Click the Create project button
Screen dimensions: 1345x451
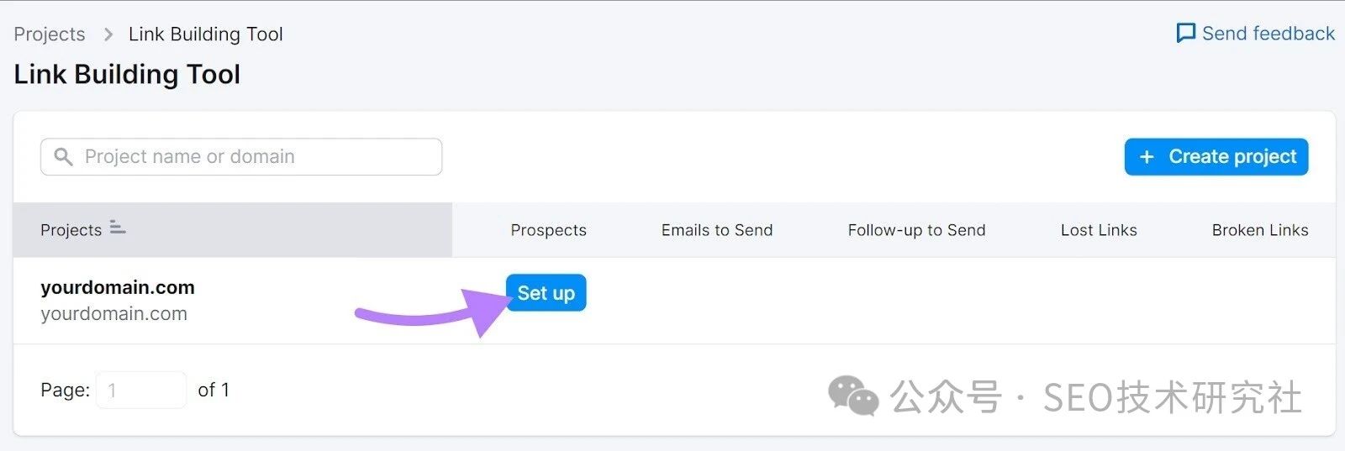[x=1216, y=157]
